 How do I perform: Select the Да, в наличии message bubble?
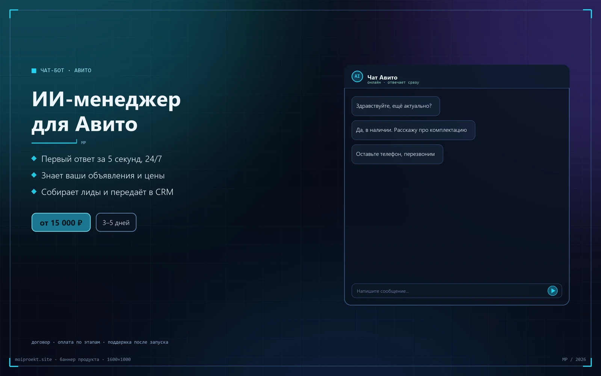(x=413, y=130)
